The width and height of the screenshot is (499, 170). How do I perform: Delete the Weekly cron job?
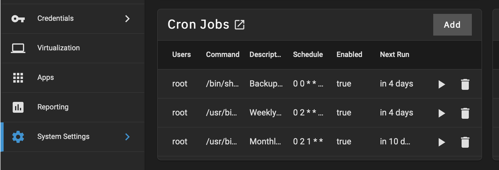coord(465,113)
